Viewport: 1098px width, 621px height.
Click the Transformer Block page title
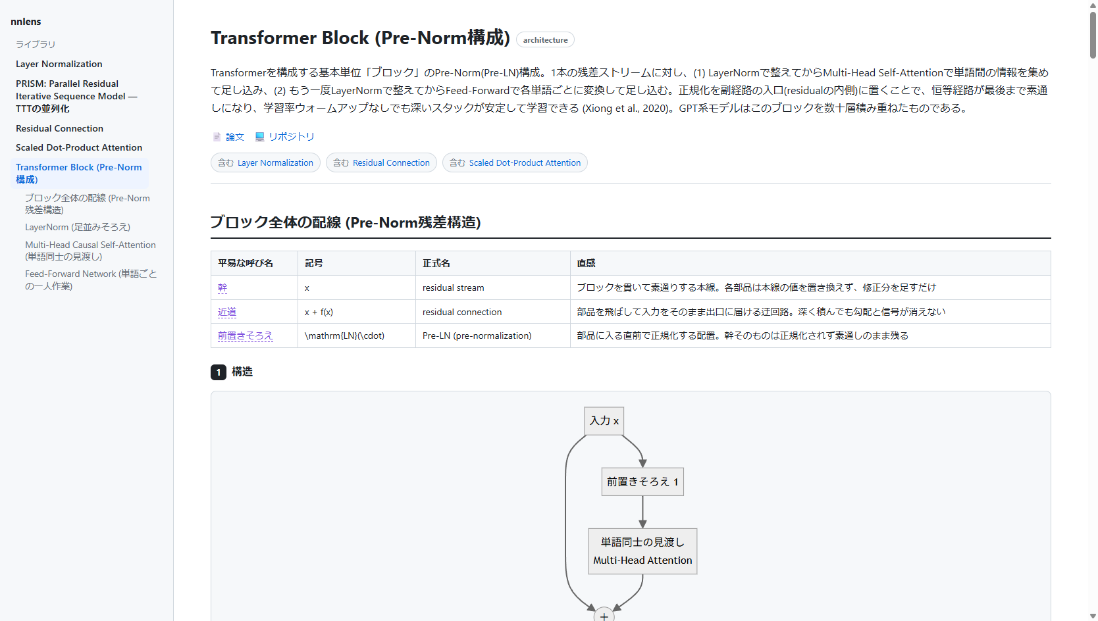[x=360, y=38]
